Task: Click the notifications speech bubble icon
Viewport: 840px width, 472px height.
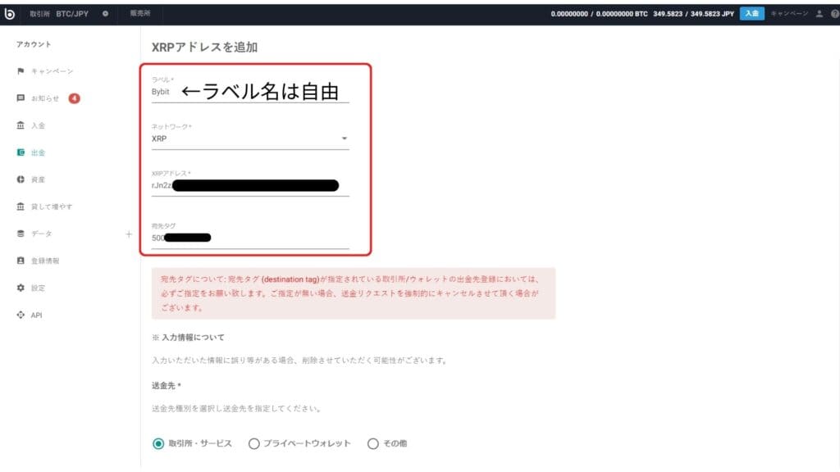Action: [x=21, y=98]
